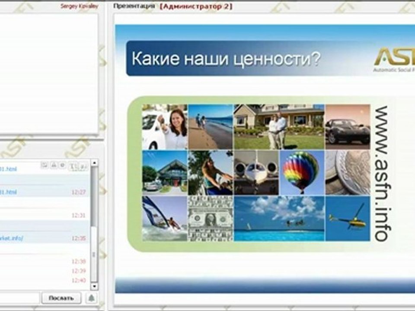The image size is (415, 311).
Task: Click the slide title 'Какие наши ценности?'
Action: coord(226,58)
